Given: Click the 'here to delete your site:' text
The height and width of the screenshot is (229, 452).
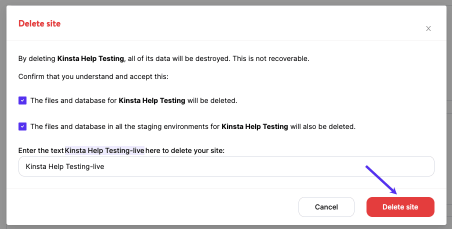Looking at the screenshot, I should coord(185,150).
